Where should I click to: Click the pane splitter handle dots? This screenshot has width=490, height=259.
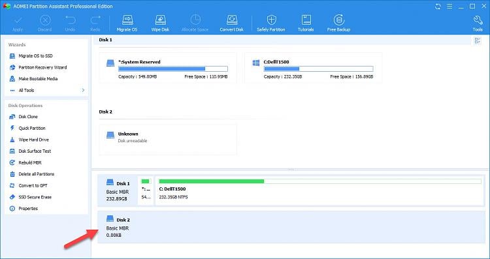(x=291, y=170)
